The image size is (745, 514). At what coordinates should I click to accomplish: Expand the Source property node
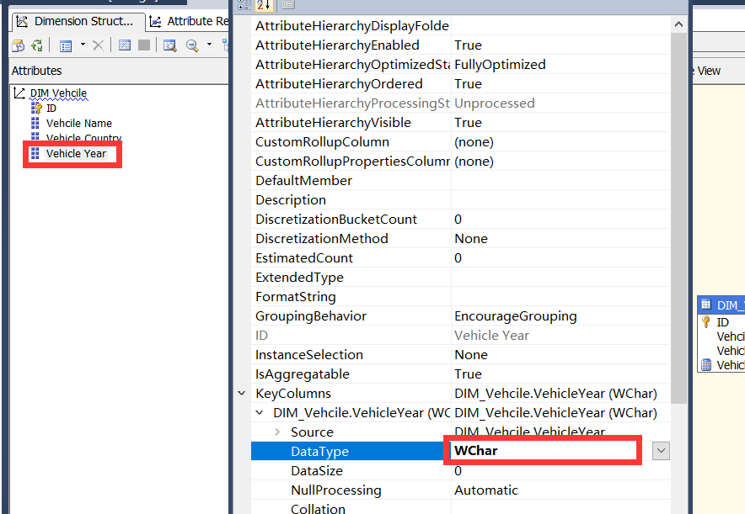(277, 432)
